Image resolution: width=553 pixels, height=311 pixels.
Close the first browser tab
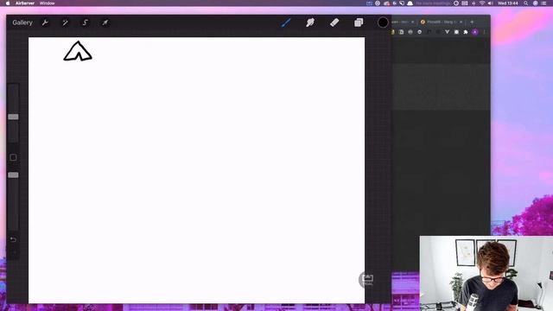coord(413,22)
